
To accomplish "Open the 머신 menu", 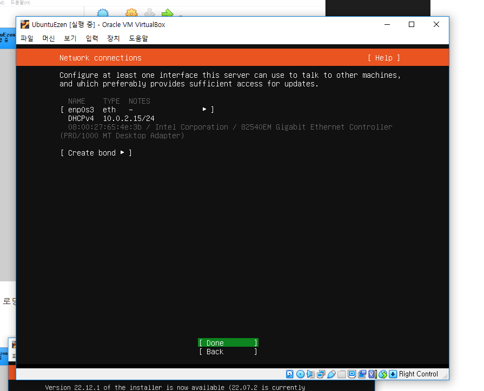I will (x=49, y=38).
